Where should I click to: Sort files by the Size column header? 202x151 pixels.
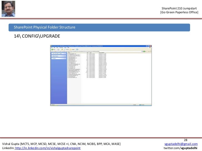pyautogui.click(x=87, y=53)
